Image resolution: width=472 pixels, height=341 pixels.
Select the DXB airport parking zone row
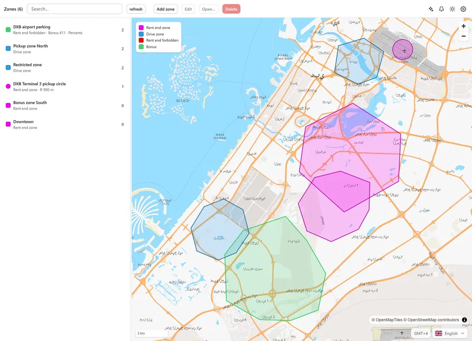coord(65,29)
